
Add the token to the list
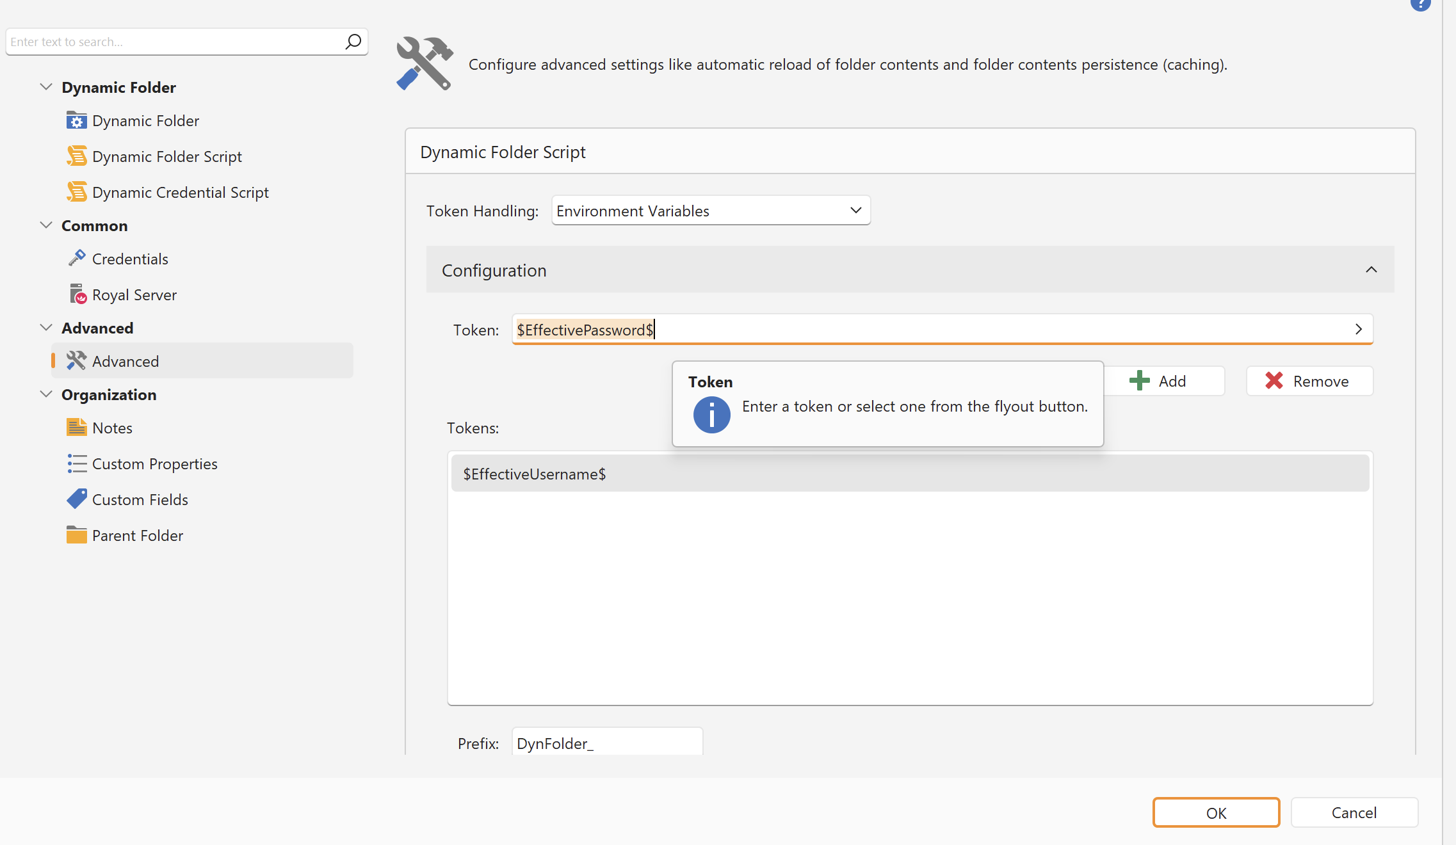[x=1163, y=381]
